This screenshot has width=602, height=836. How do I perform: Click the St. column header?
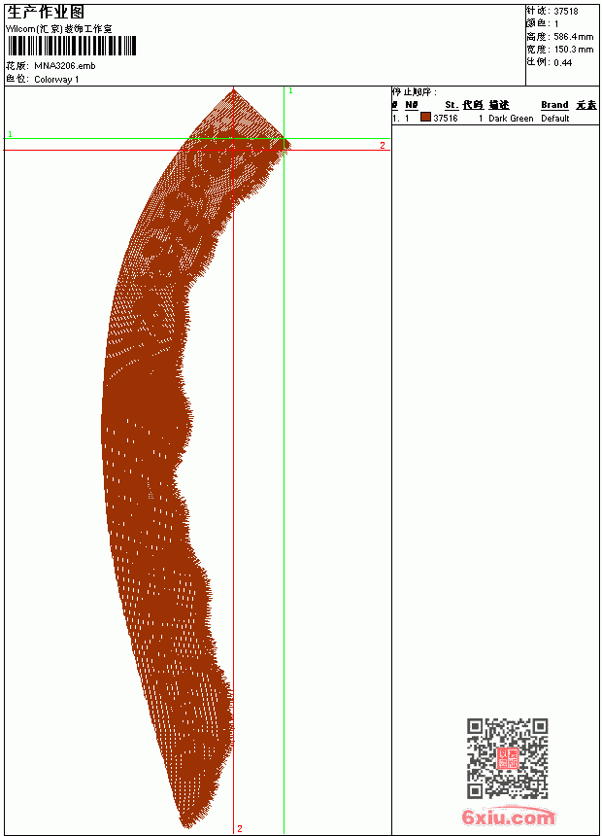tap(451, 105)
